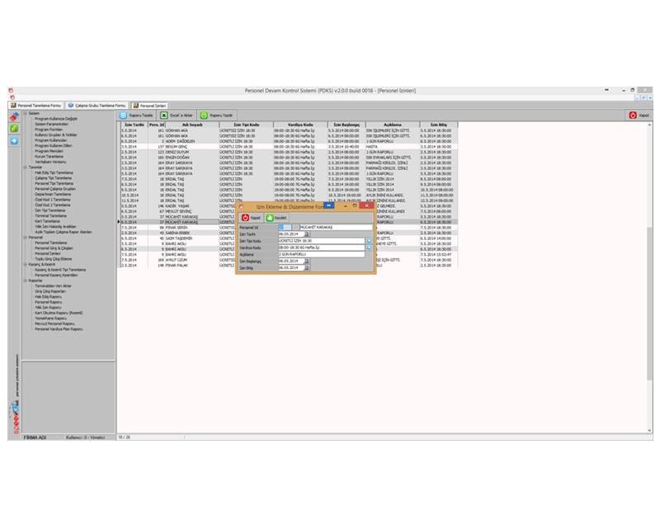Click the red Kapat icon at top right
The image size is (660, 528).
(634, 115)
